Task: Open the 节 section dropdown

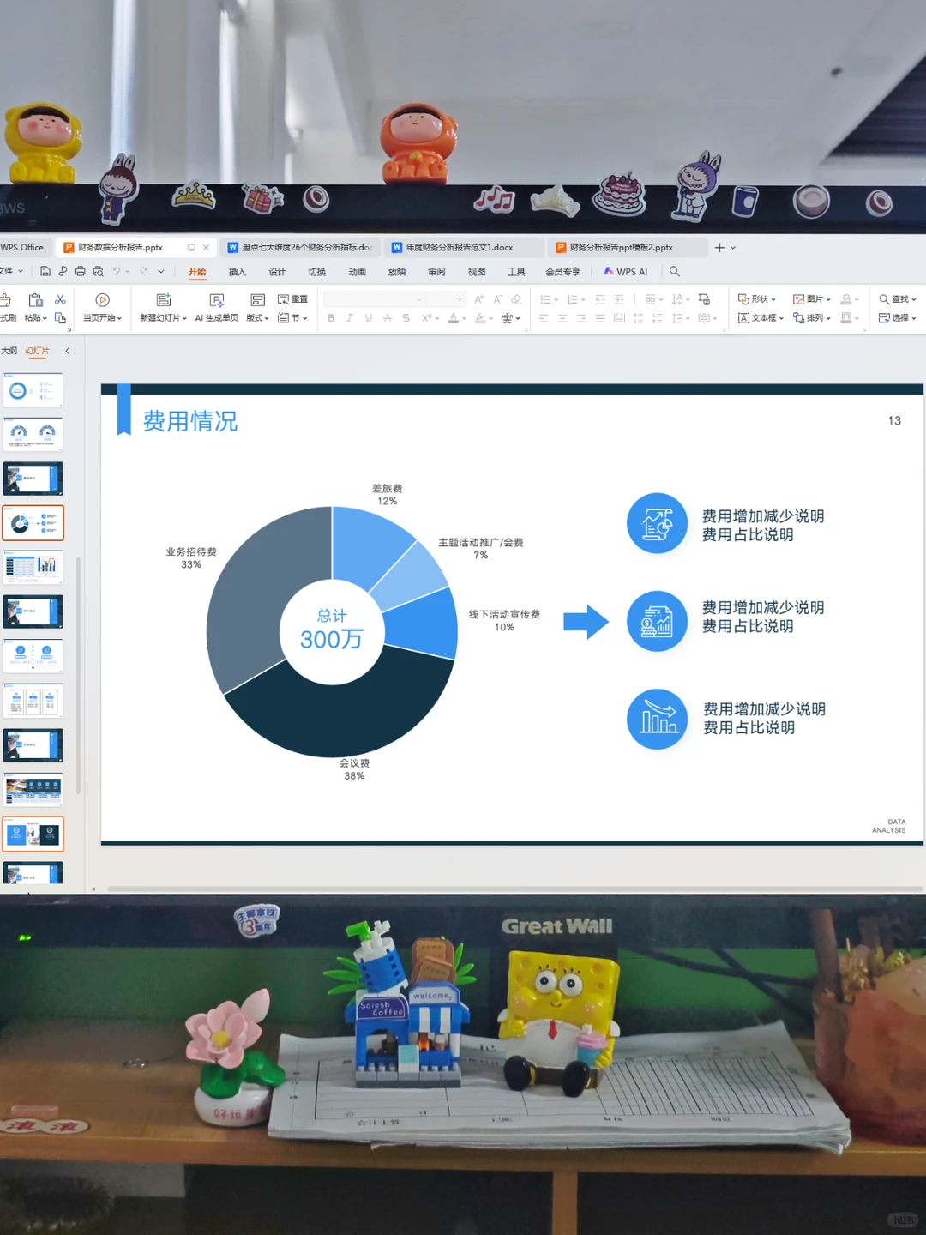Action: [x=292, y=318]
